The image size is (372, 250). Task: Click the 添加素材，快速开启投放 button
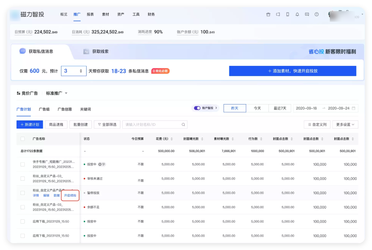coord(293,71)
